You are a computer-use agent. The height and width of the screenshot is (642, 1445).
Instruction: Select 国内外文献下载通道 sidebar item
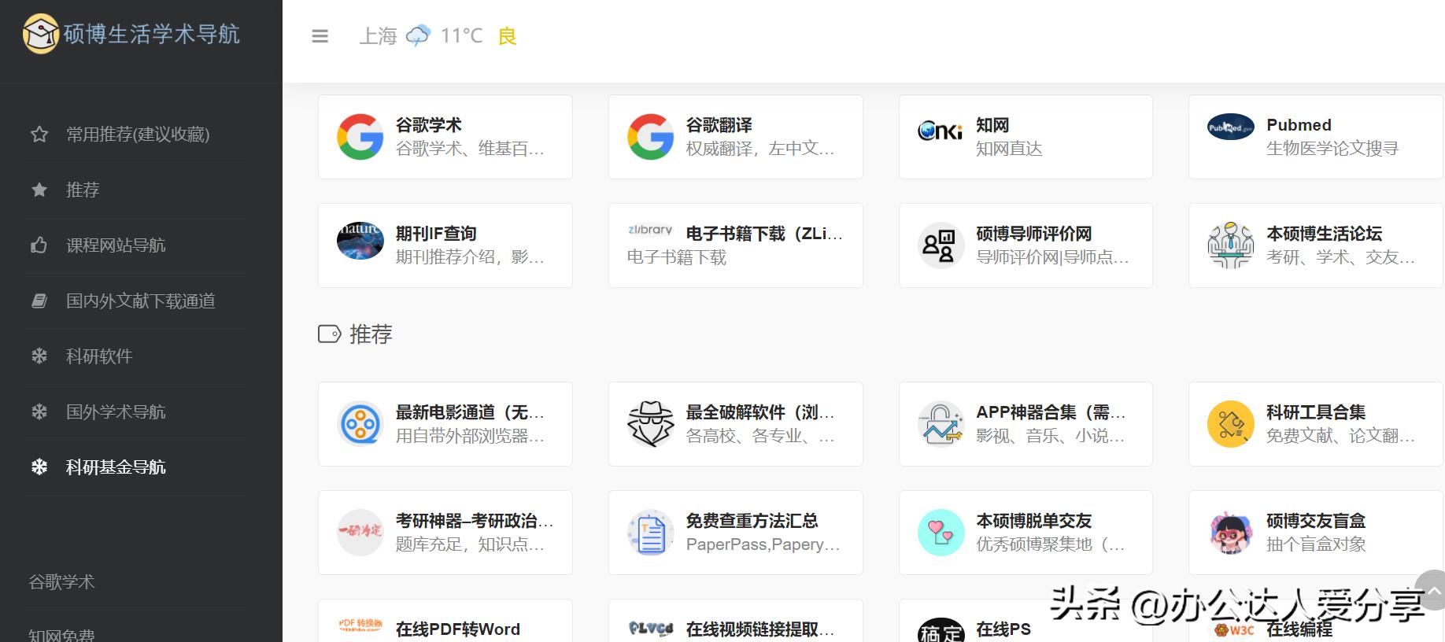coord(141,301)
